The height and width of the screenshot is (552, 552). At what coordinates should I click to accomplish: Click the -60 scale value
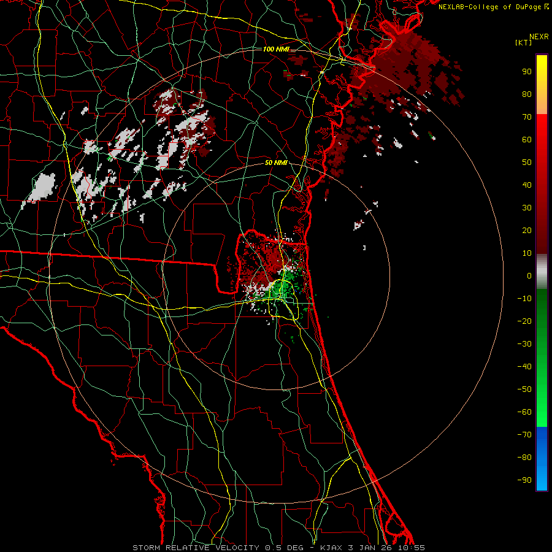click(x=524, y=412)
